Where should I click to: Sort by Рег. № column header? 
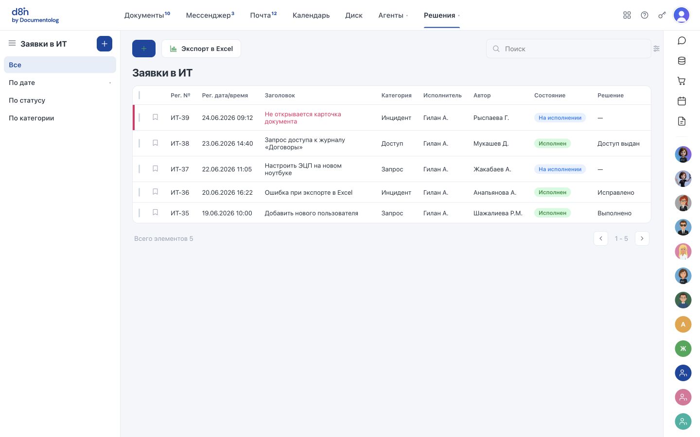180,95
